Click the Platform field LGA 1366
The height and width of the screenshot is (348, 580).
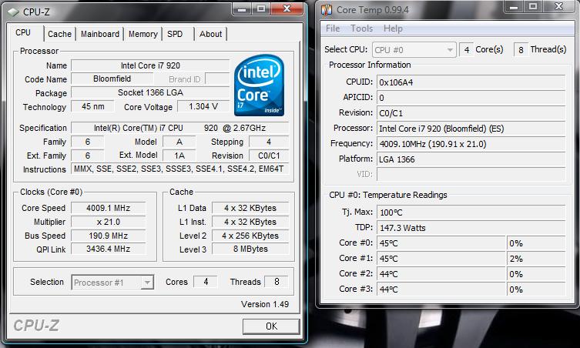click(x=471, y=159)
